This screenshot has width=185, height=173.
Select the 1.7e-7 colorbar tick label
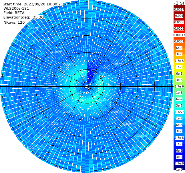[179, 112]
